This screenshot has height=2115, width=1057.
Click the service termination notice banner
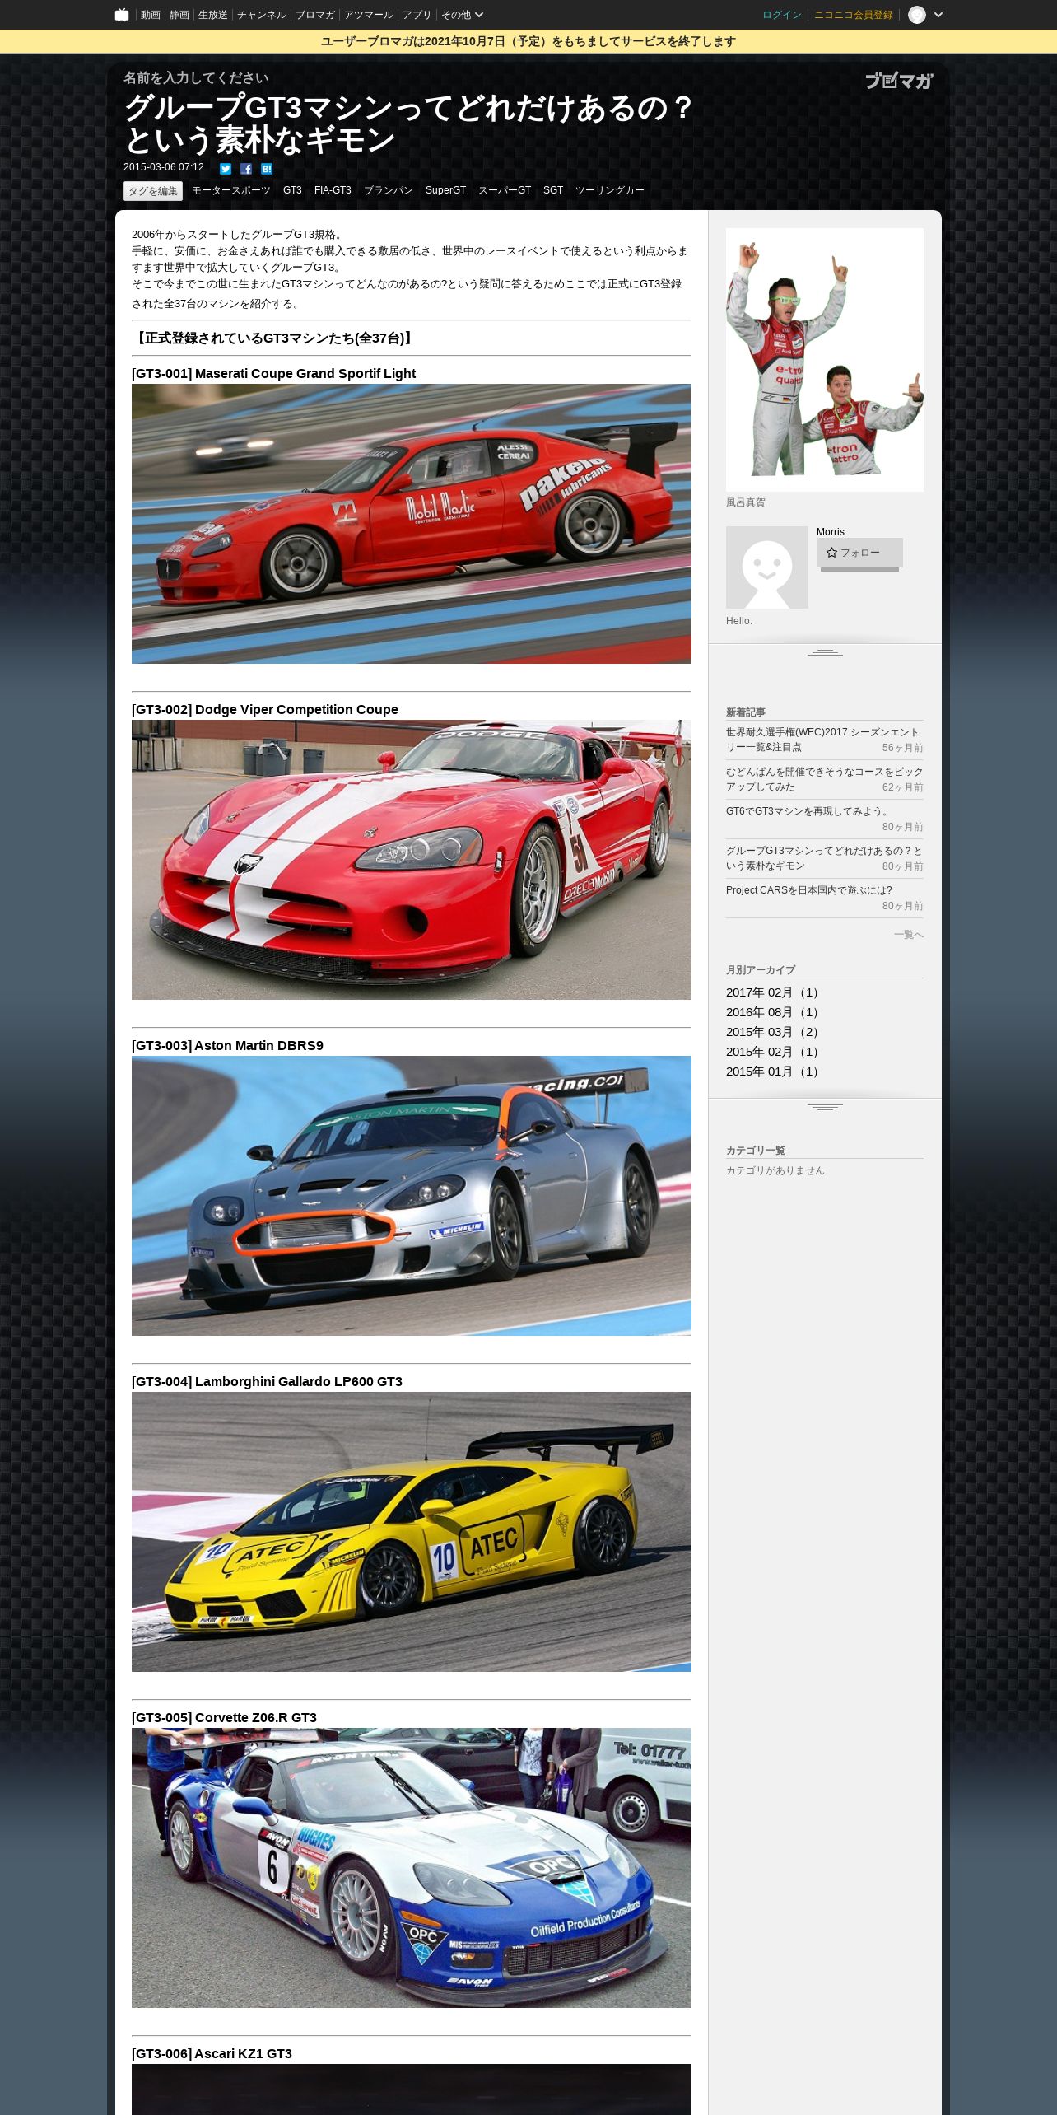pyautogui.click(x=528, y=41)
